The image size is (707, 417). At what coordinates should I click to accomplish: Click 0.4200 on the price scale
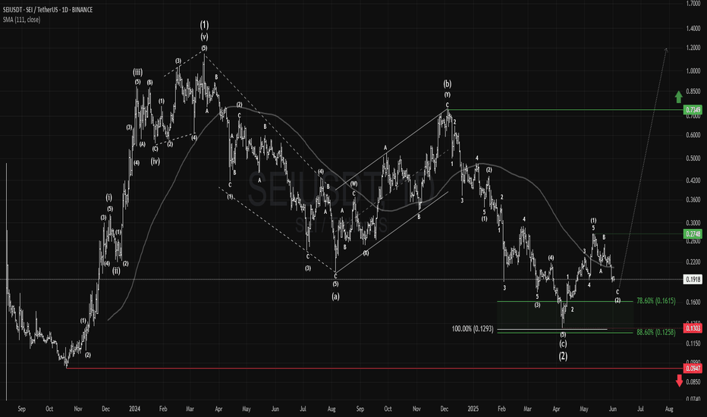pos(693,180)
